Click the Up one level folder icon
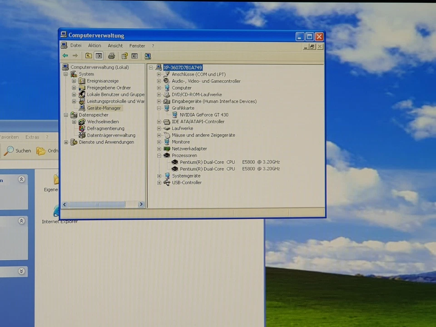The width and height of the screenshot is (436, 327). (89, 56)
